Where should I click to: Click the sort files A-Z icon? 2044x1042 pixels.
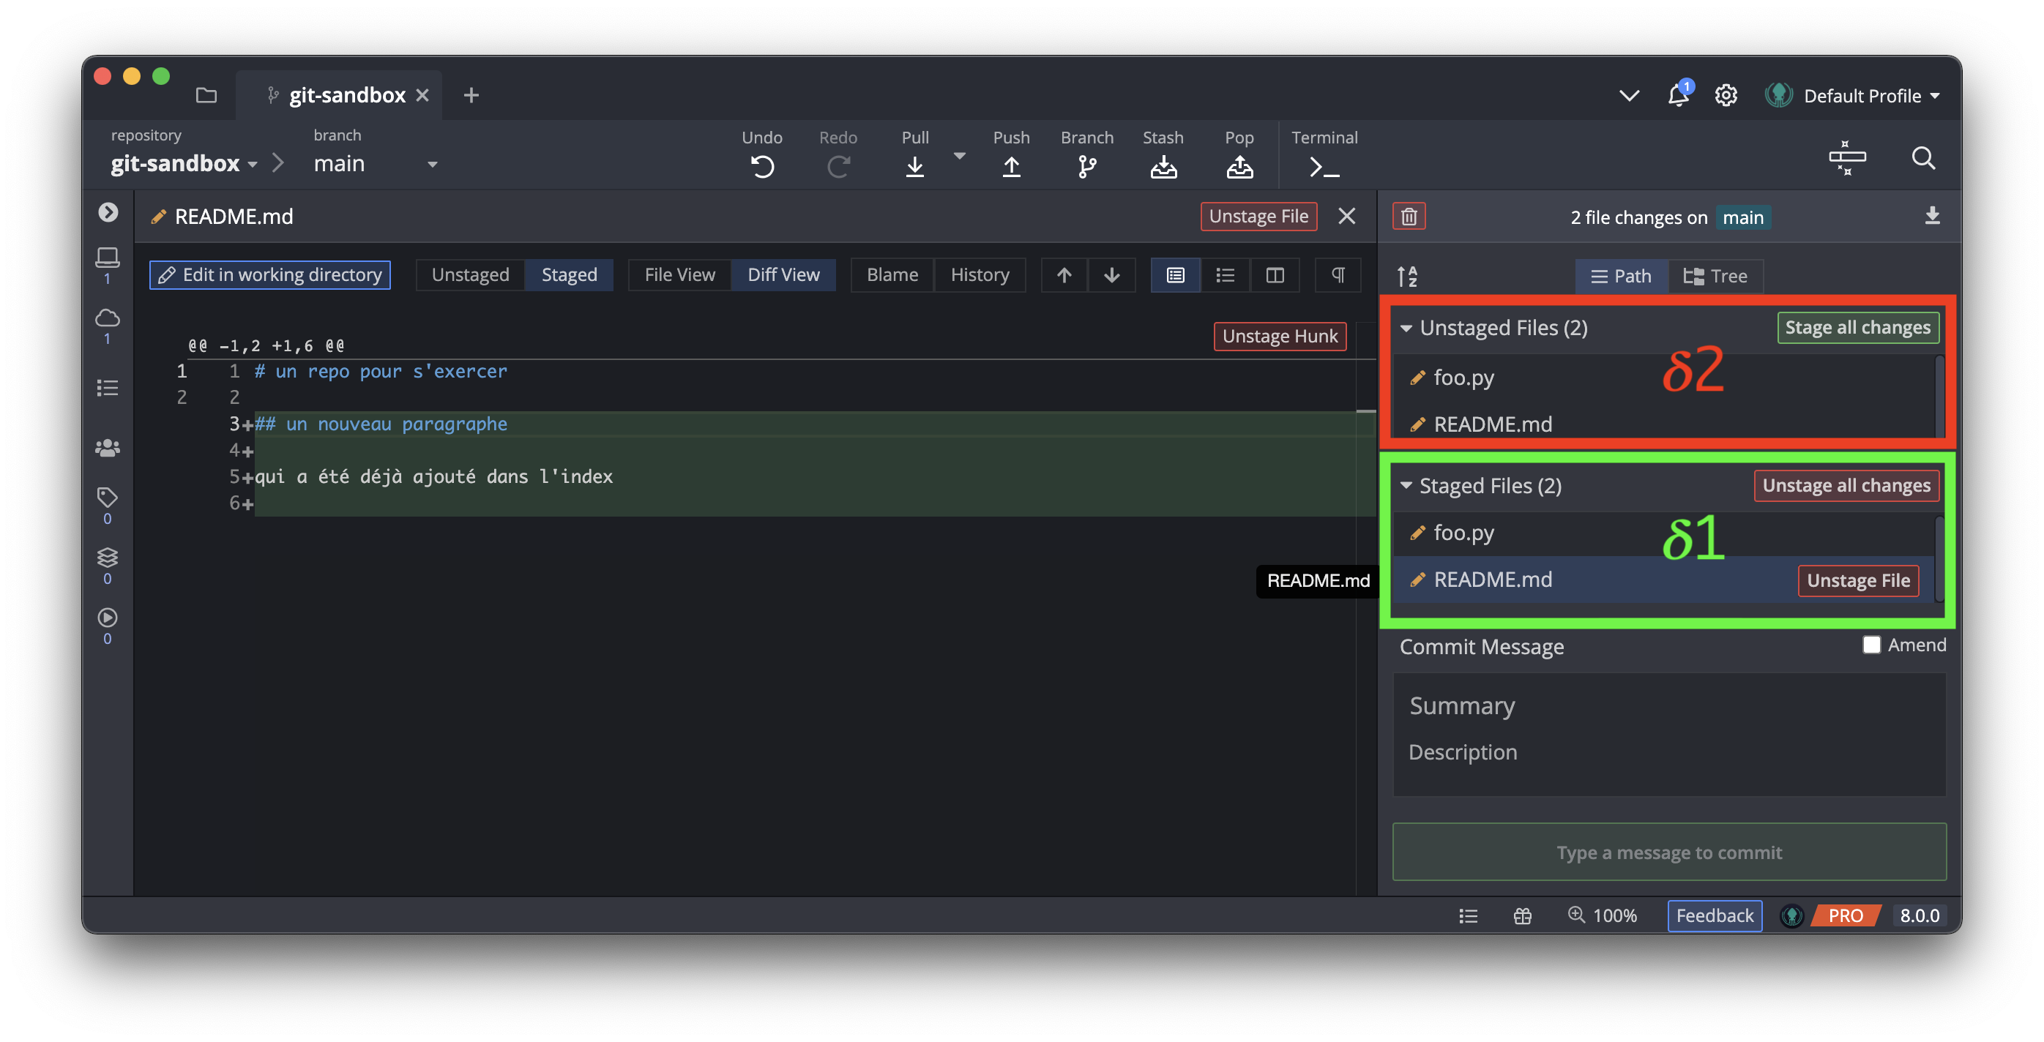coord(1407,276)
